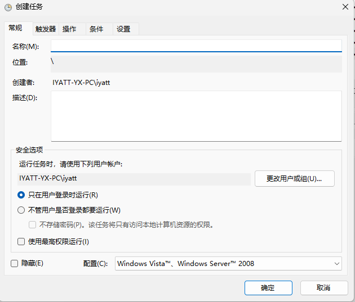The height and width of the screenshot is (302, 355).
Task: Choose 不管用户是否登录都要运行 radio option
Action: [21, 210]
